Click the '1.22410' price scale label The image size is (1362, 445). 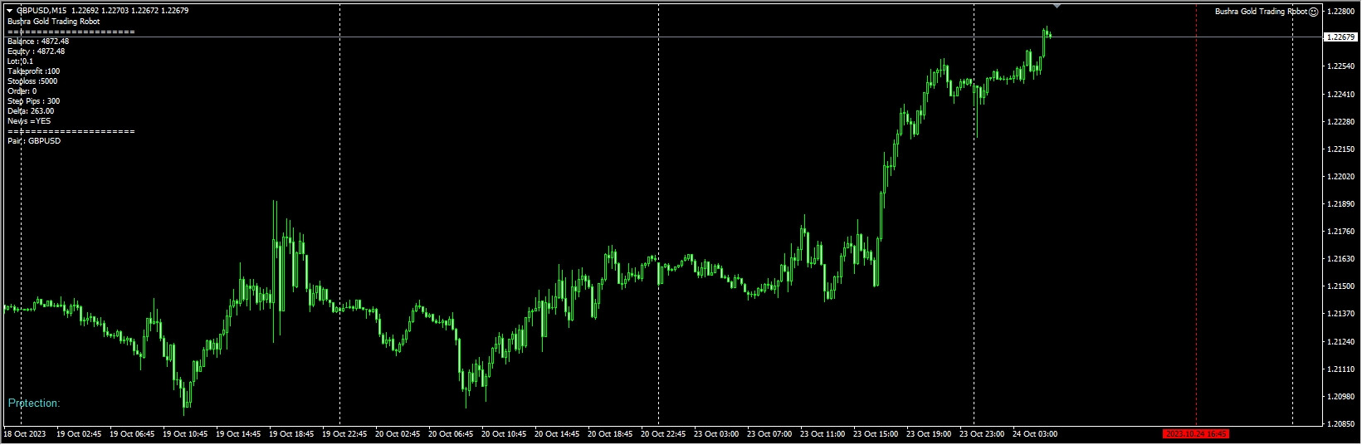(1340, 94)
